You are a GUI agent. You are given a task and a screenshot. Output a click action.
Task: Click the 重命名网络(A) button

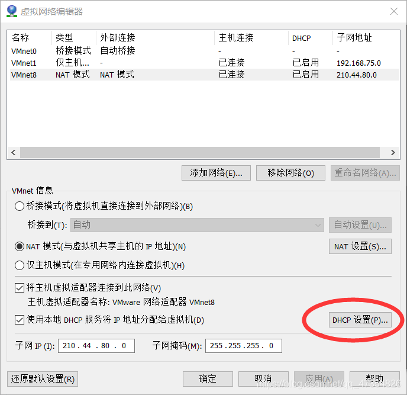[x=365, y=173]
